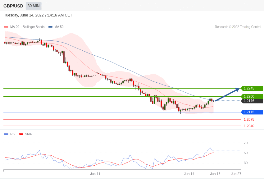Click the blue RSI legend swatch
This screenshot has height=179, width=264.
(6, 134)
